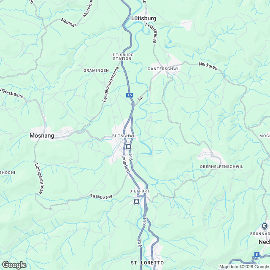Click the Libingerstrasse road label

(x=39, y=178)
